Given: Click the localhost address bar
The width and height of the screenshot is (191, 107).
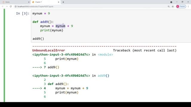Looking at the screenshot, I should click(x=90, y=7).
